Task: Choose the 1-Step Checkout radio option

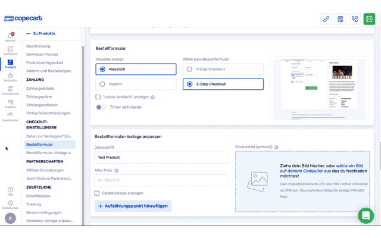Action: click(189, 70)
